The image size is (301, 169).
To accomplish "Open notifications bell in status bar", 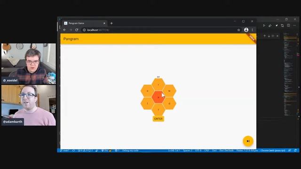I will tap(295, 151).
